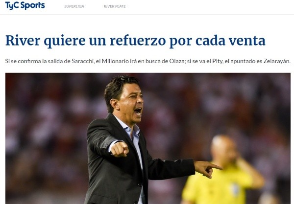Go to the SUPERLIGA section
The width and height of the screenshot is (294, 204).
click(74, 6)
